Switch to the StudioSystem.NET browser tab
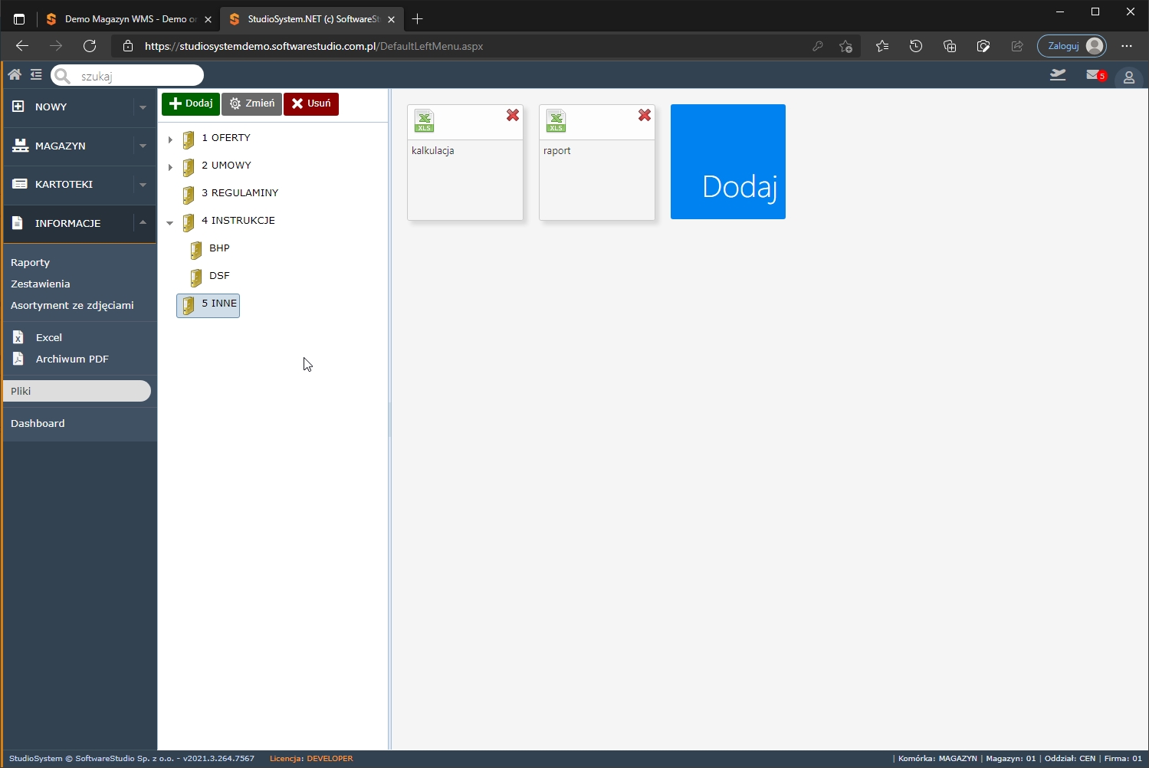 (310, 19)
